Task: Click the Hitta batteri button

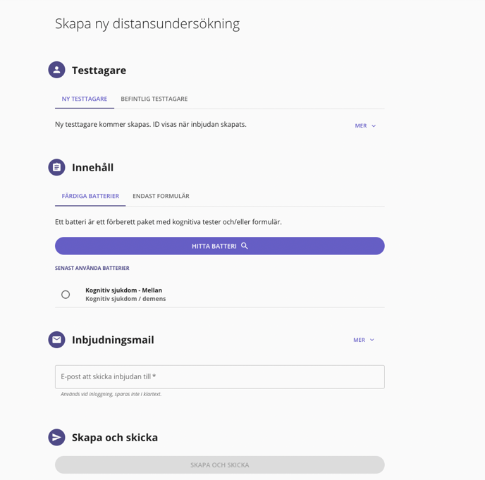Action: 220,246
